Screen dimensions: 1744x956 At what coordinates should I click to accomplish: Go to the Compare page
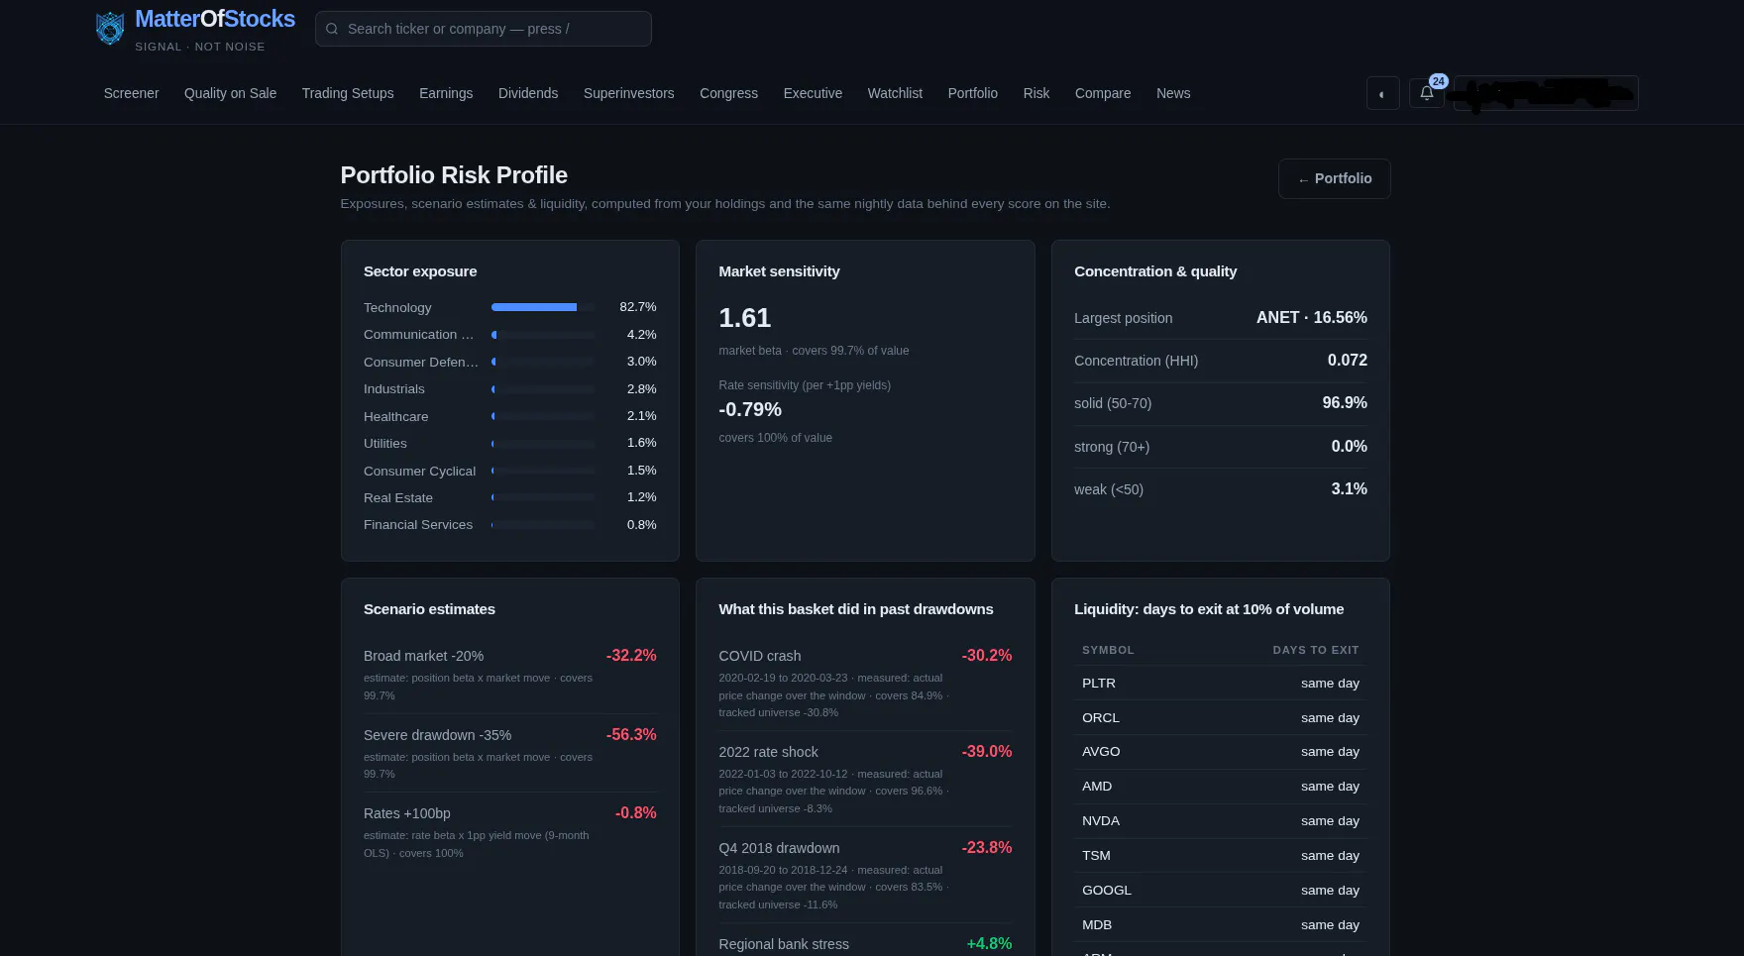(x=1103, y=93)
